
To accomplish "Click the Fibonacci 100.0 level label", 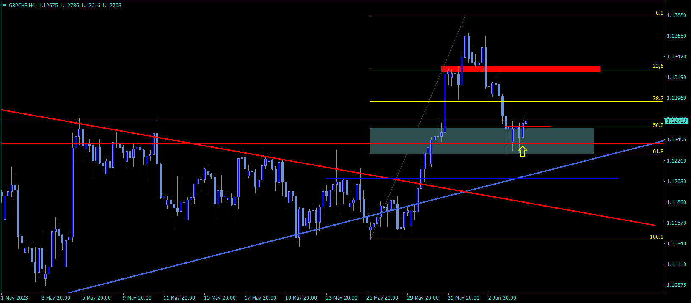I will tap(657, 237).
